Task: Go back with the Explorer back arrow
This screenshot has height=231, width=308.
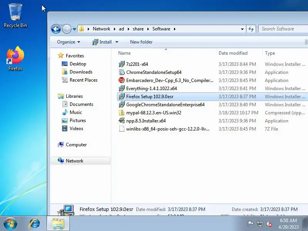Action: coord(56,29)
